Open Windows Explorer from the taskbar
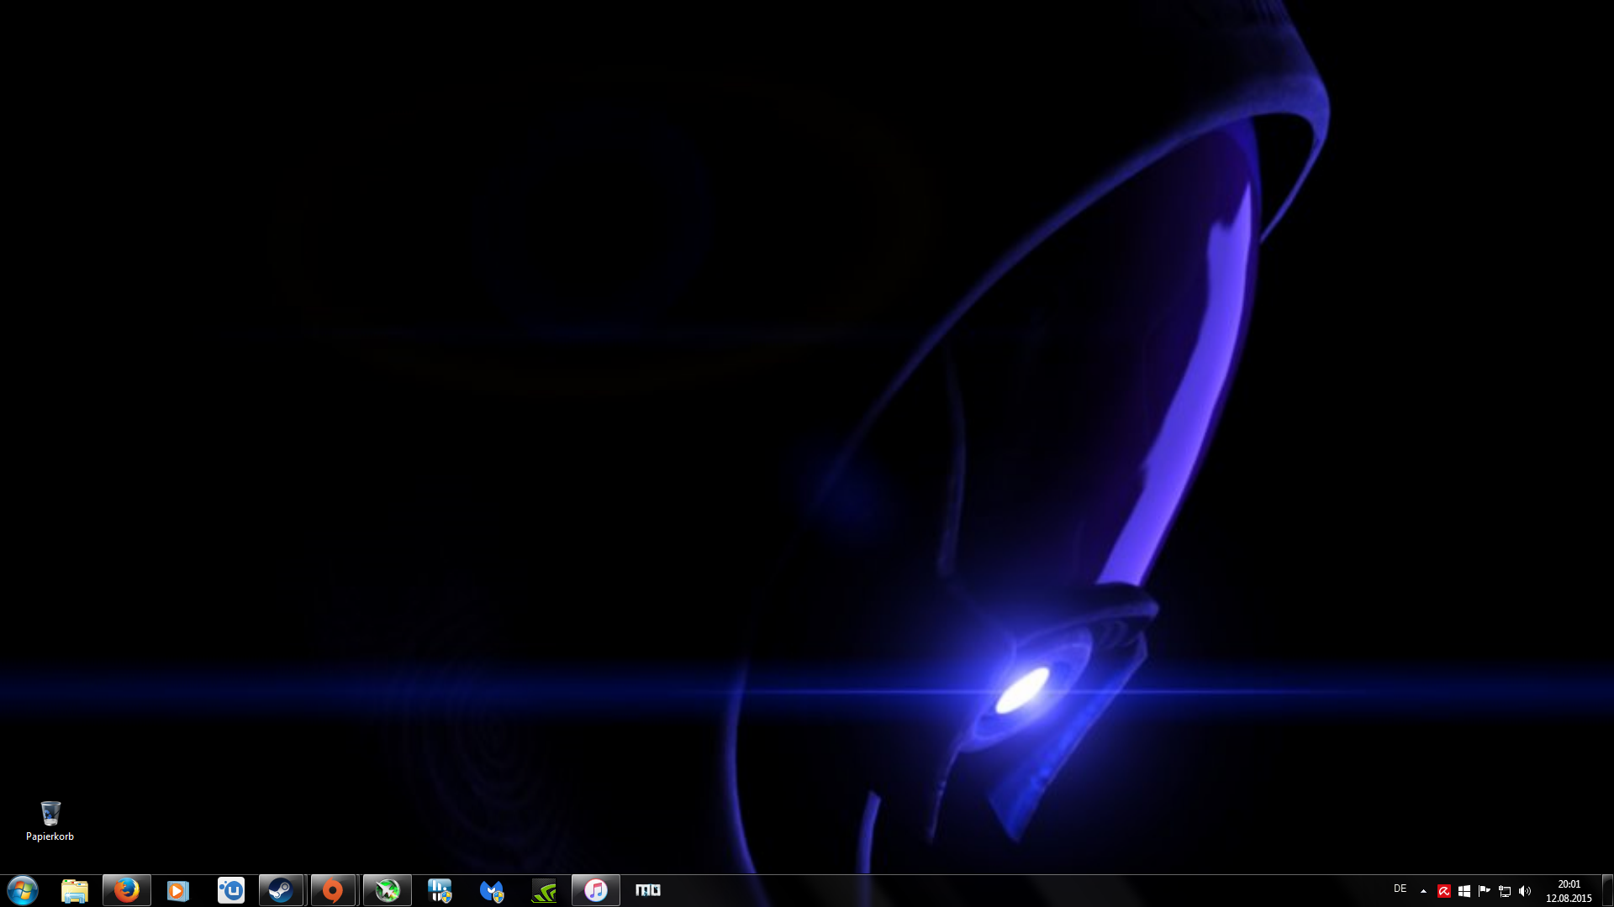This screenshot has width=1614, height=907. tap(75, 890)
